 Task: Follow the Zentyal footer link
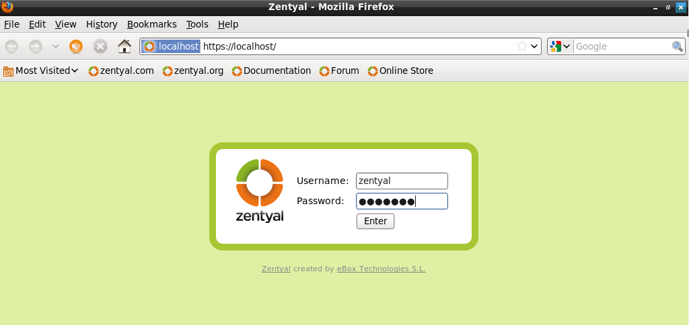(276, 269)
